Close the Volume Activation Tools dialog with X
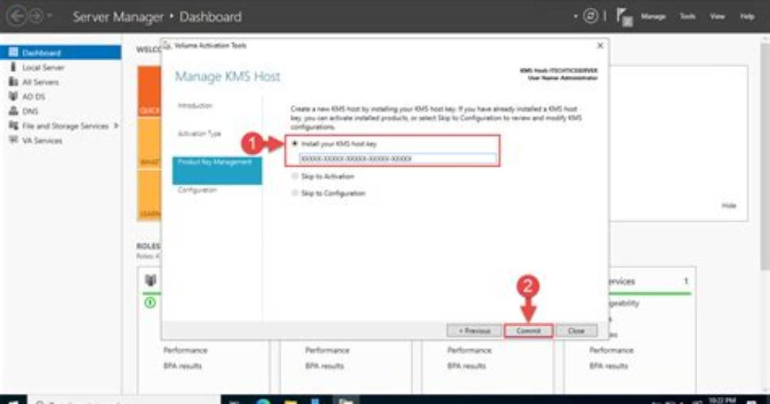Viewport: 770px width, 404px height. [599, 46]
